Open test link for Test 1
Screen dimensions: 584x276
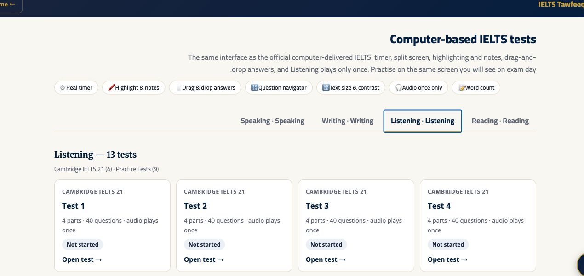[82, 259]
